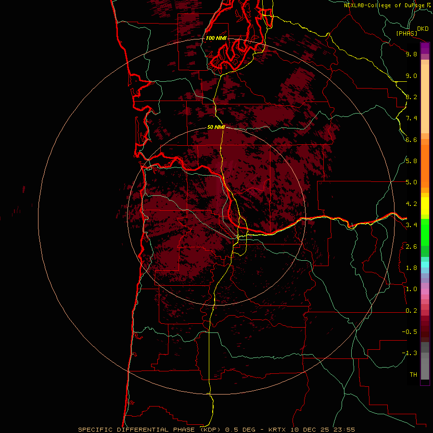Click the KRTX 10 DEC 25 23:55 timestamp
The image size is (433, 433).
[311, 430]
